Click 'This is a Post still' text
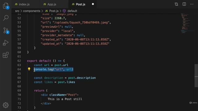This screenshot has height=111, width=198. coord(65,99)
